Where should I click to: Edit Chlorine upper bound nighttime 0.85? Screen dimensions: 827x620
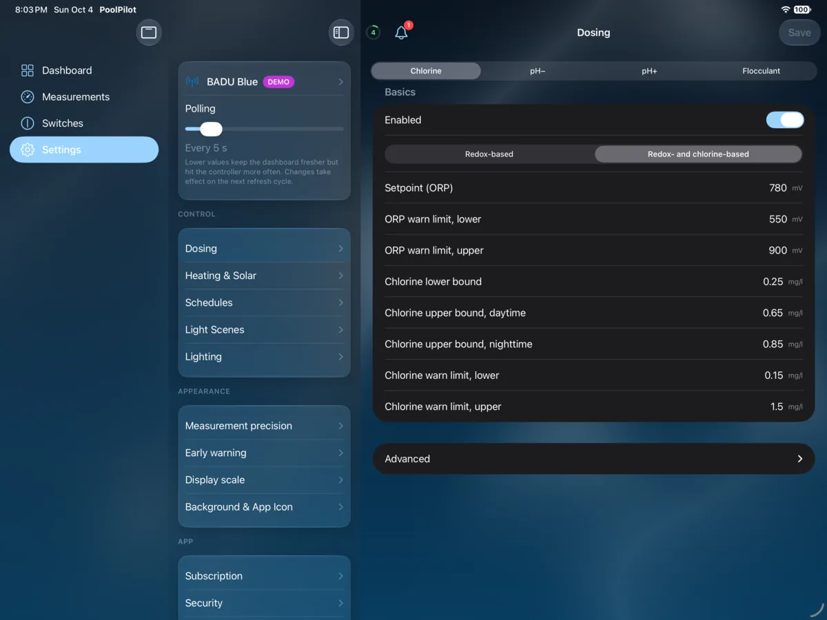773,344
